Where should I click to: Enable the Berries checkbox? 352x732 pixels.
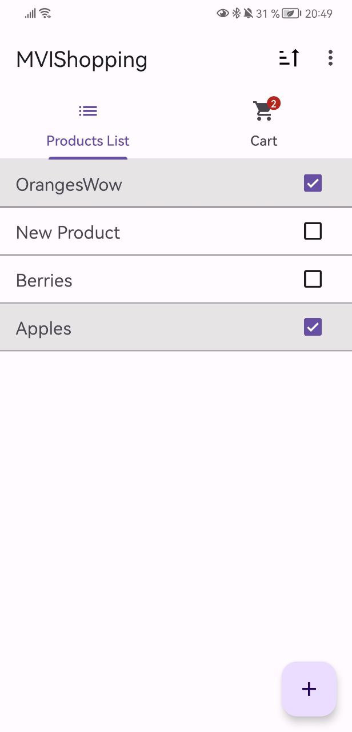[312, 279]
